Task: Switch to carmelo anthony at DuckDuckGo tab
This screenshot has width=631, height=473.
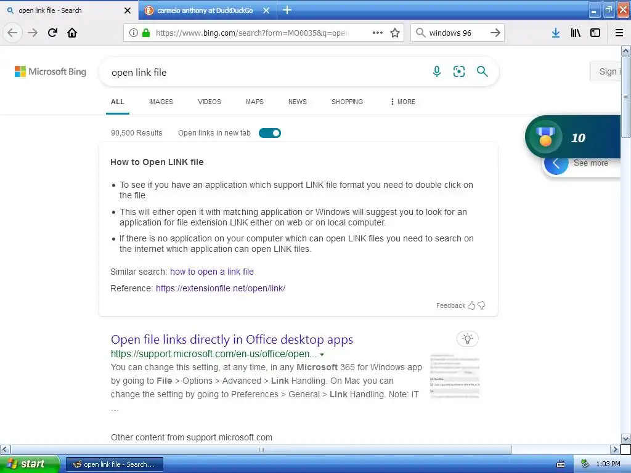Action: coord(205,10)
